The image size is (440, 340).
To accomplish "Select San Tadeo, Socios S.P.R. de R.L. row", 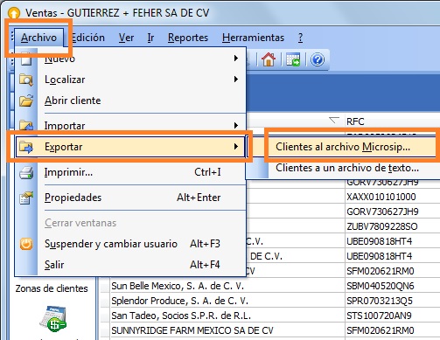I will click(x=227, y=316).
